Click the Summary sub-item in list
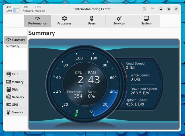The image size is (185, 136). 13,46
